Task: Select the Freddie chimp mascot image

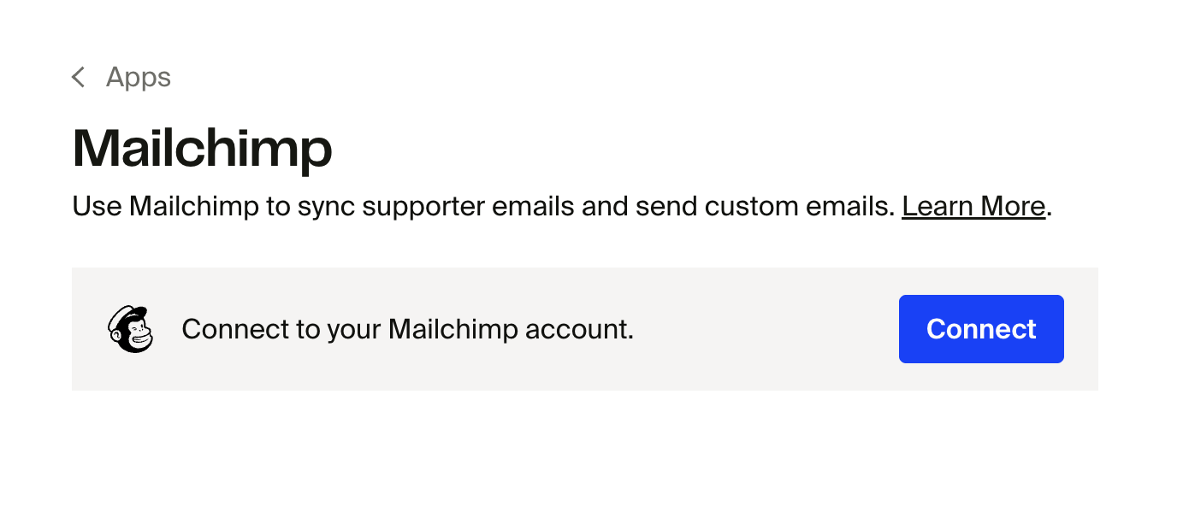Action: pos(131,329)
